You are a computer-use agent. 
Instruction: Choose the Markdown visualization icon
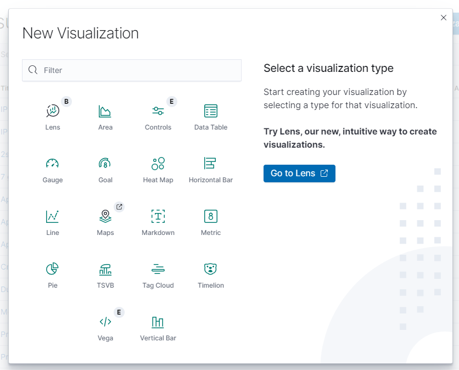coord(158,217)
